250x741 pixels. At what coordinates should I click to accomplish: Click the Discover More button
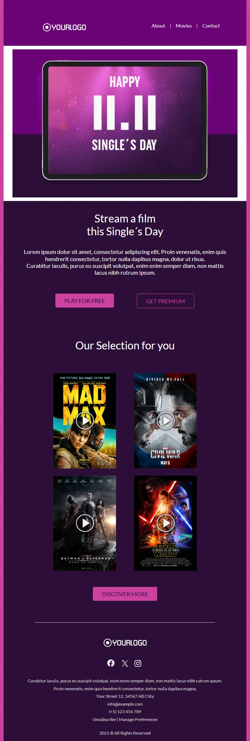(x=125, y=594)
